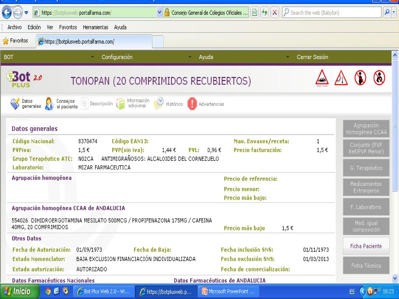Click Med. igual composición button
Image resolution: width=399 pixels, height=299 pixels.
coord(366,226)
